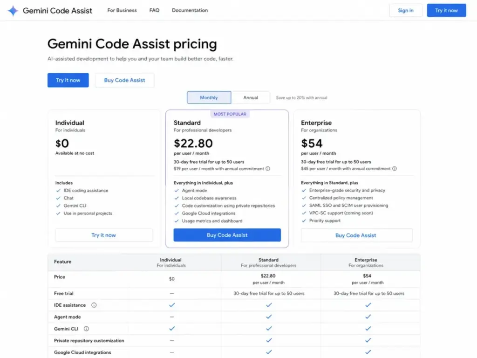The height and width of the screenshot is (358, 477).
Task: Click Buy Code Assist below page subtitle
Action: (x=124, y=80)
